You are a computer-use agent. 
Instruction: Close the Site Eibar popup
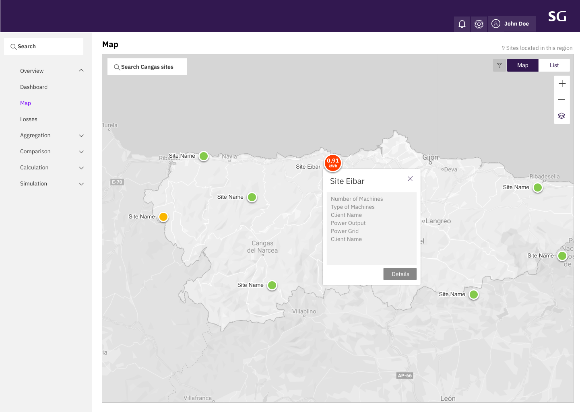pyautogui.click(x=410, y=179)
